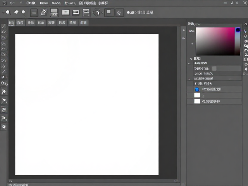This screenshot has height=186, width=248.
Task: Click the page-layout icon with the white outline in options bar
Action: (x=86, y=12)
